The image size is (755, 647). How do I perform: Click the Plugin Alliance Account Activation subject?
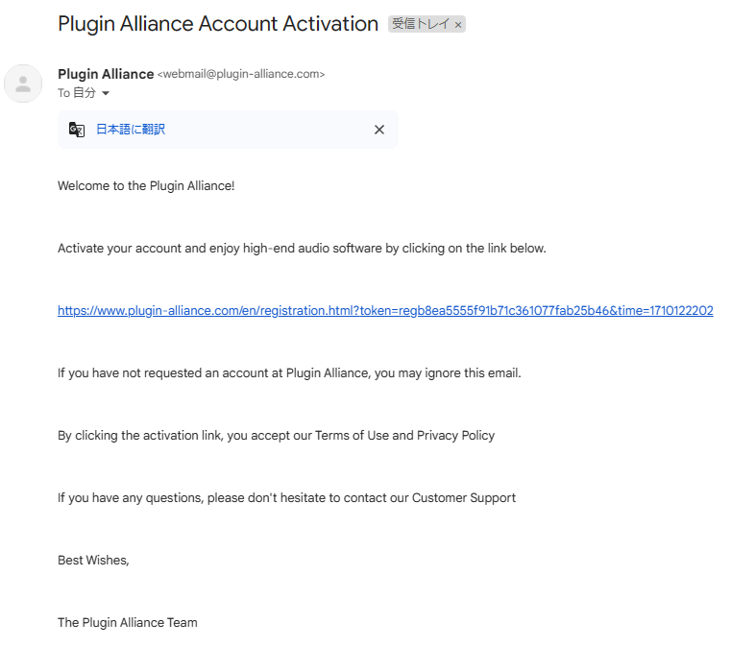pos(218,24)
